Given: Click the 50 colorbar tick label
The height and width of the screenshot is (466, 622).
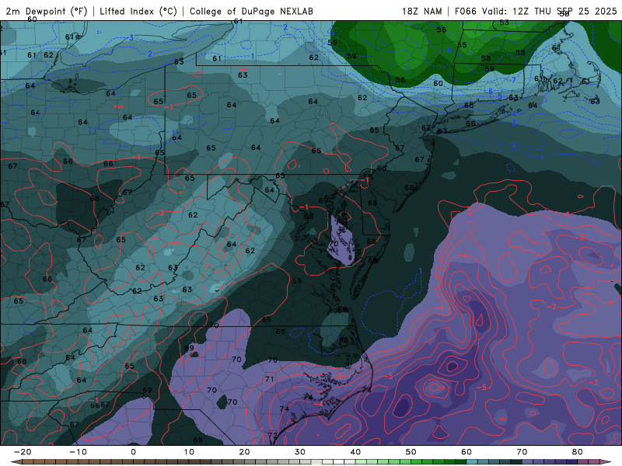Looking at the screenshot, I should pyautogui.click(x=411, y=452).
